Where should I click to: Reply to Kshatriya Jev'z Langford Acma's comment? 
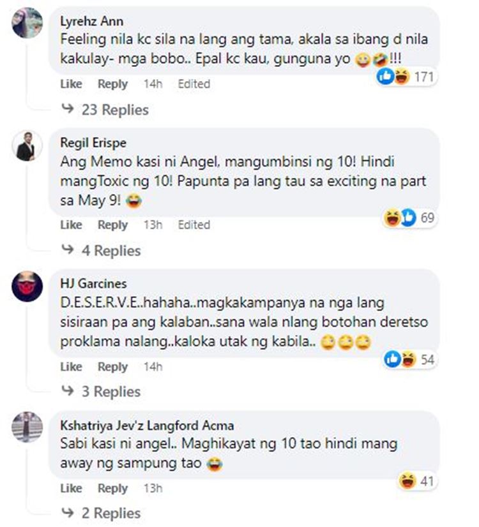112,488
